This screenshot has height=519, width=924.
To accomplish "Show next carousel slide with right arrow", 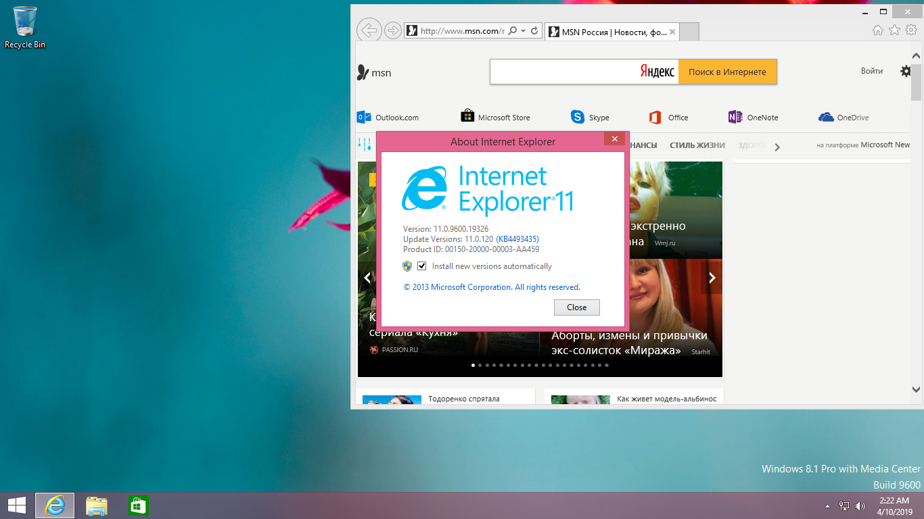I will pyautogui.click(x=712, y=277).
